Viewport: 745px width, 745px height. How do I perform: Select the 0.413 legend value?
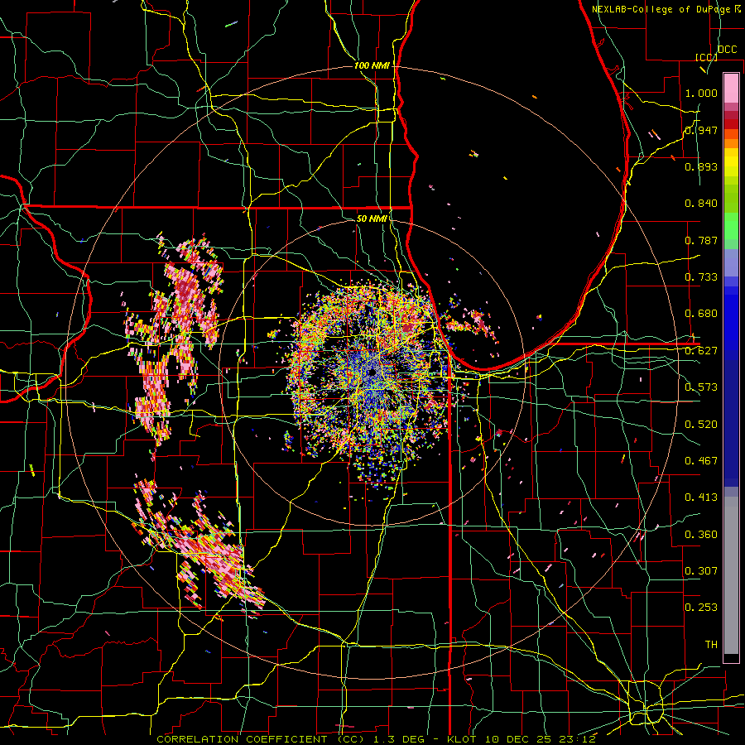[701, 497]
